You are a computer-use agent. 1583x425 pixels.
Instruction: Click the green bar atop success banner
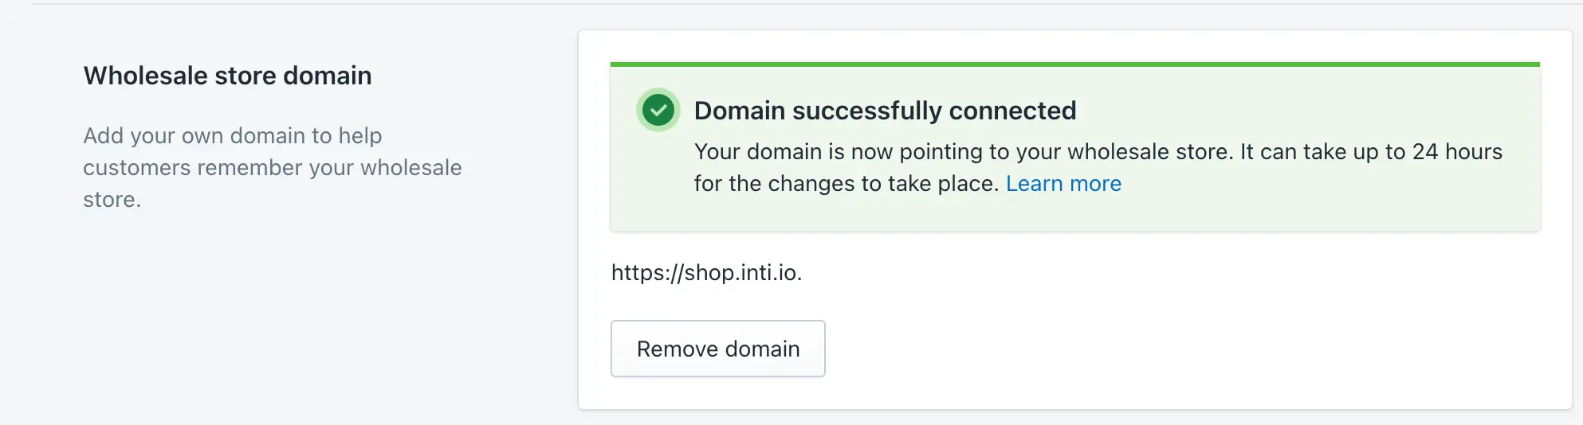point(1074,64)
